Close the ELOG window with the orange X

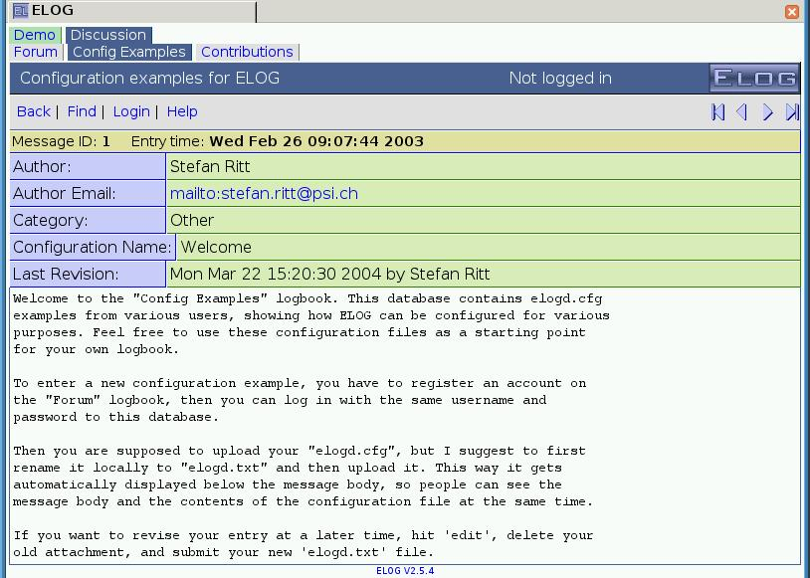[792, 11]
